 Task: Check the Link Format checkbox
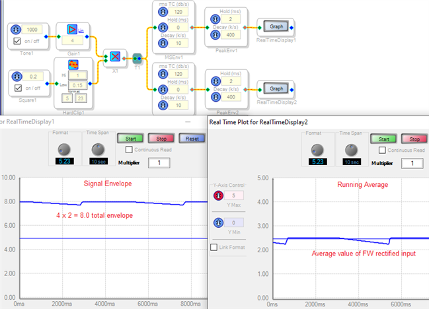coord(214,247)
